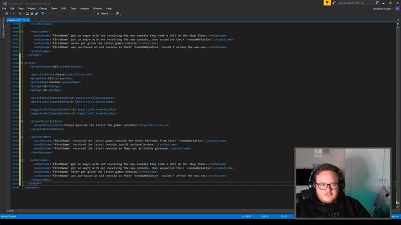Click the feedback icon beside Quick Launch
This screenshot has height=225, width=401.
coord(334,2)
